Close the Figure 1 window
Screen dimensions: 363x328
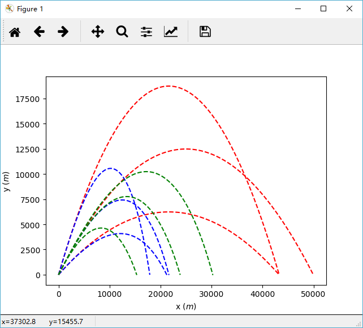click(x=349, y=9)
